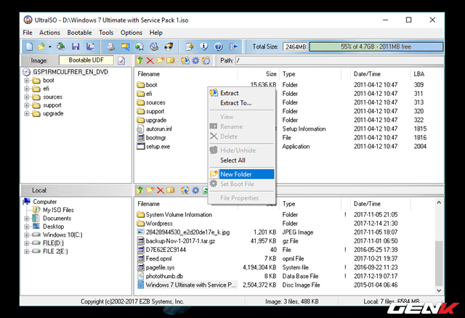Screen dimensions: 465x318
Task: Click the Save As icon in toolbar
Action: (90, 46)
